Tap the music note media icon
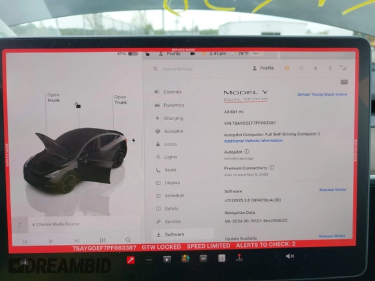Viewport: 375px width, 281px height. click(x=20, y=225)
